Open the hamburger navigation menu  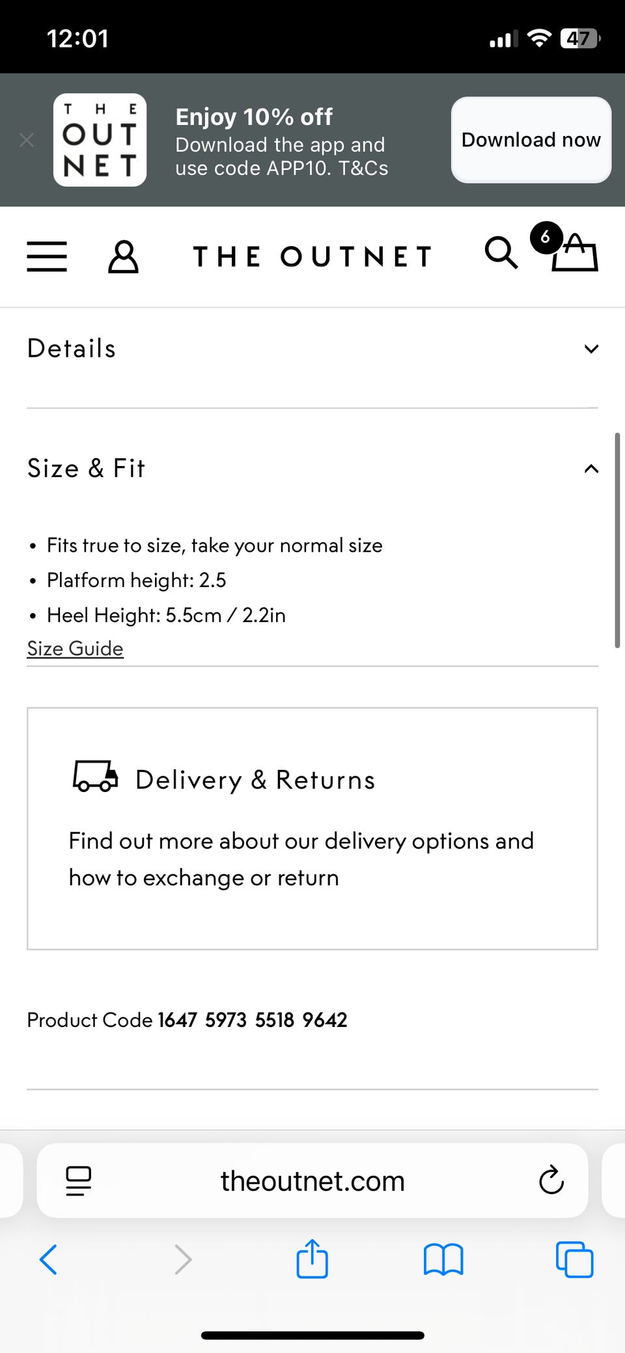tap(47, 256)
